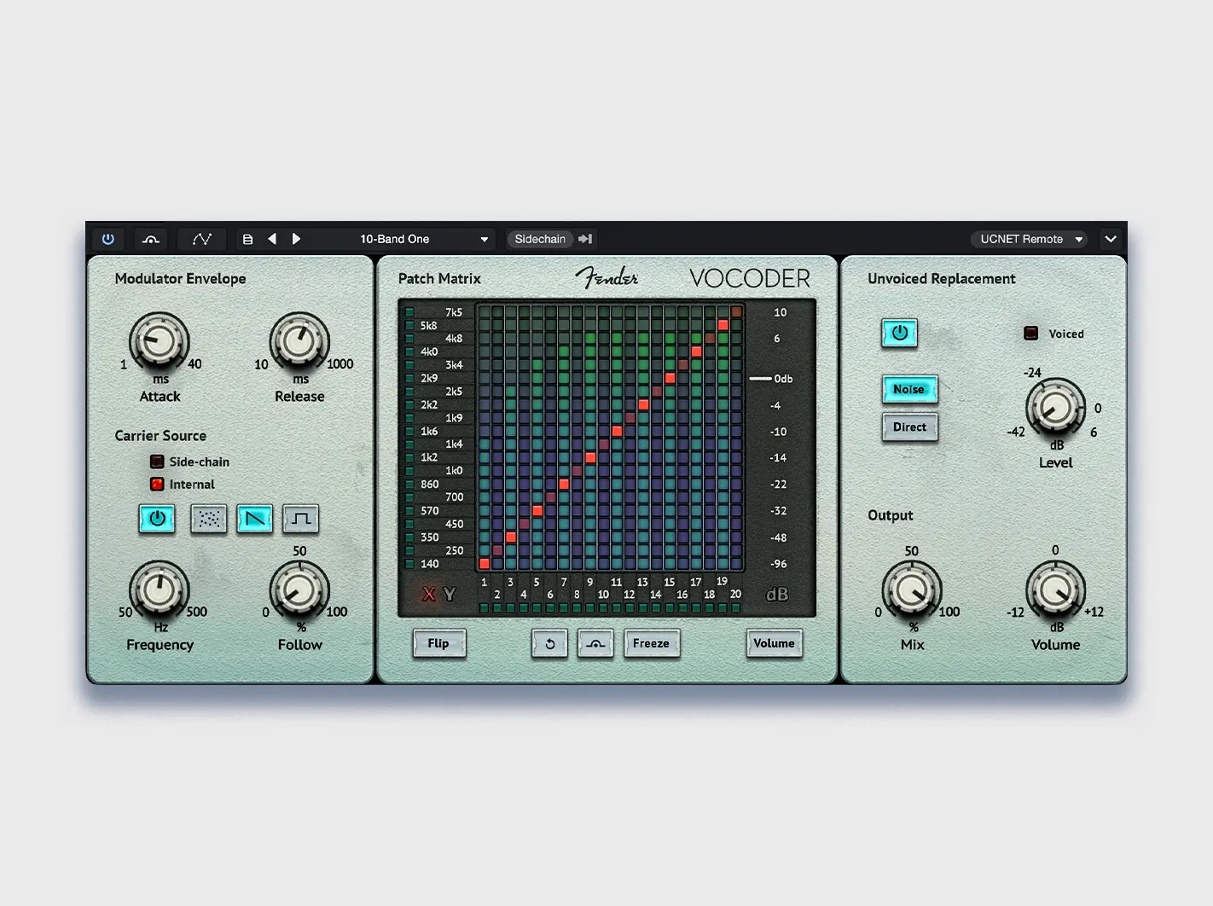Enable the Voiced indicator toggle
The height and width of the screenshot is (906, 1213).
[1030, 334]
